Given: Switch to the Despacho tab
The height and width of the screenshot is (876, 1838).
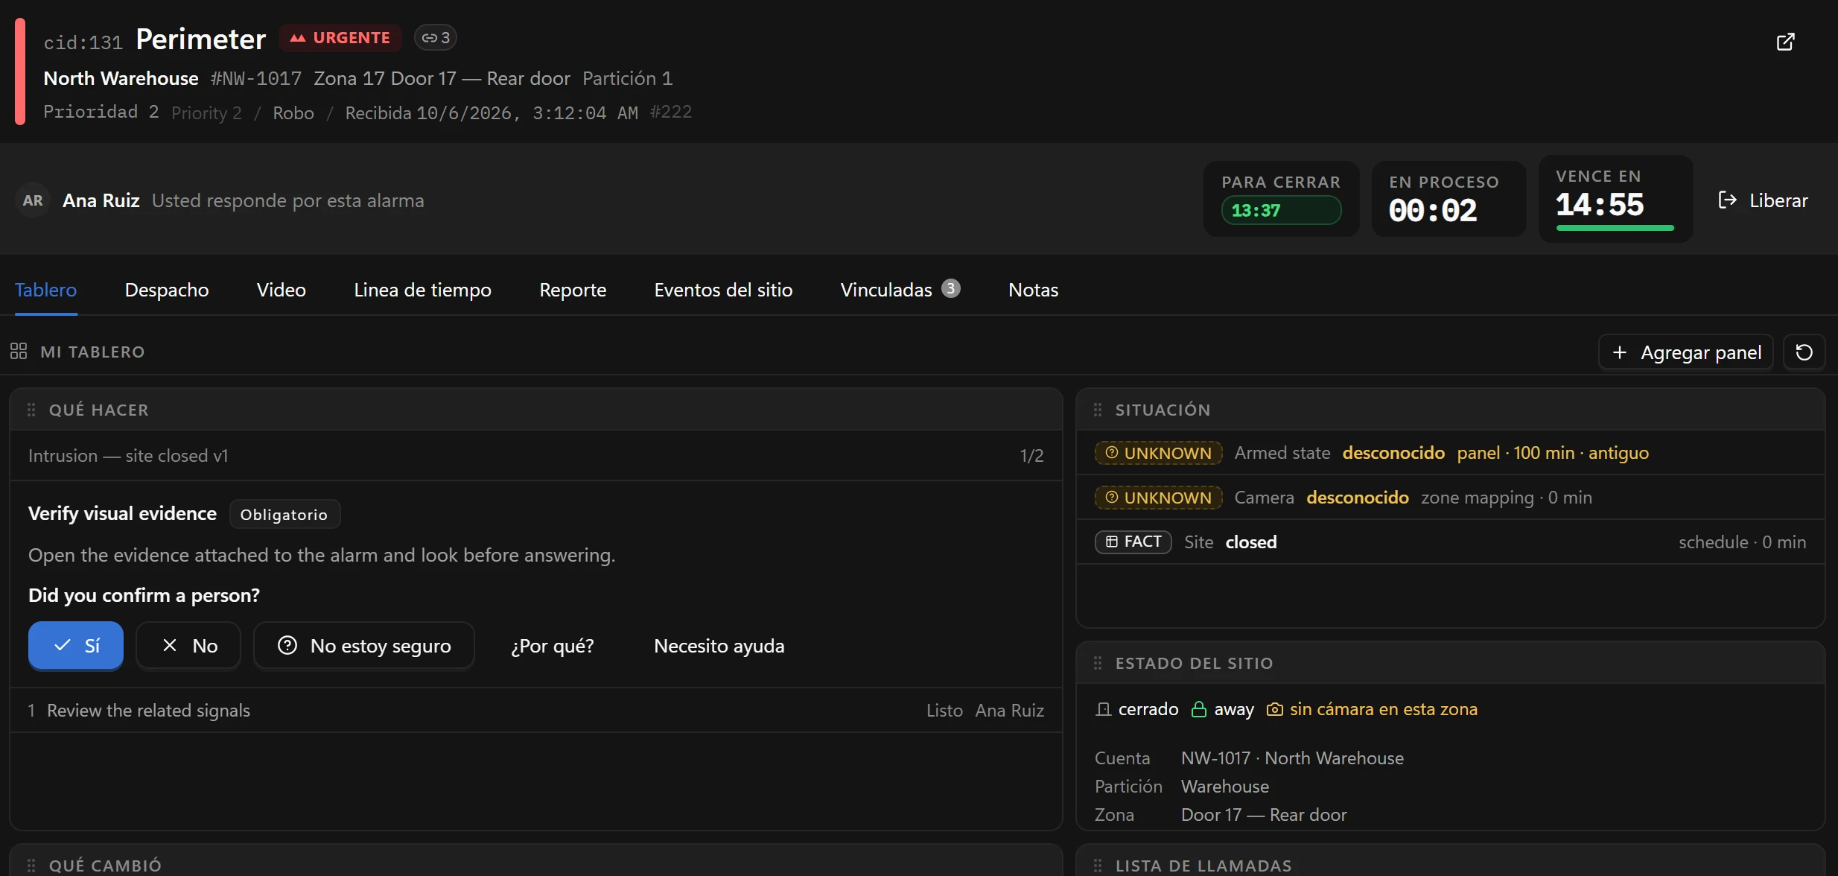Looking at the screenshot, I should coord(167,290).
